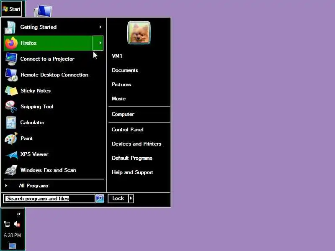Open the XPS Viewer entry
The width and height of the screenshot is (335, 251).
[x=54, y=154]
